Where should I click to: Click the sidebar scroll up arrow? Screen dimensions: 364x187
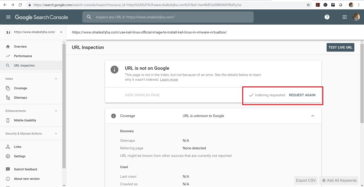(64, 42)
